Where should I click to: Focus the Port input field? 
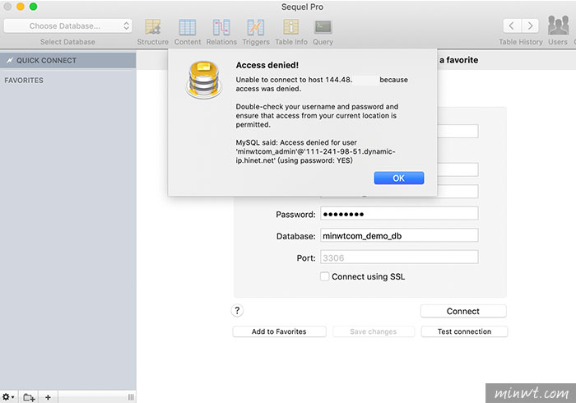399,257
